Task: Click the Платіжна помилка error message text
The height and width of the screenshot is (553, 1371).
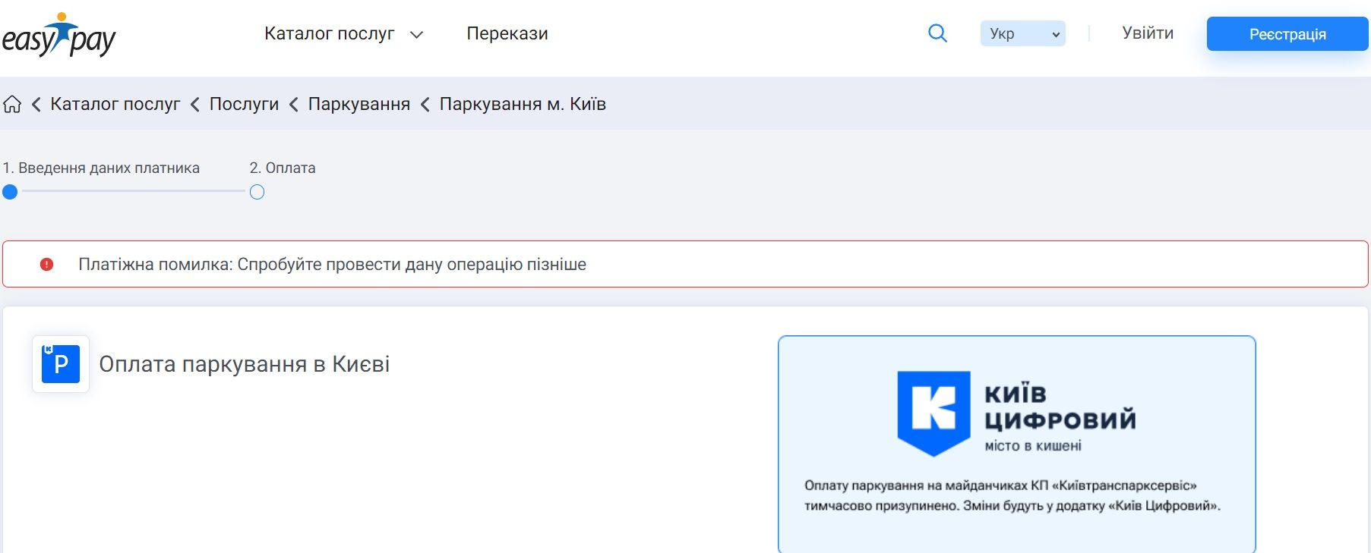Action: (332, 265)
